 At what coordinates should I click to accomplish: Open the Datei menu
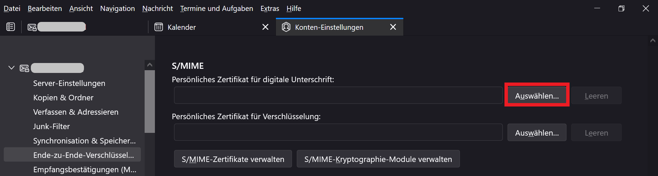(x=12, y=9)
